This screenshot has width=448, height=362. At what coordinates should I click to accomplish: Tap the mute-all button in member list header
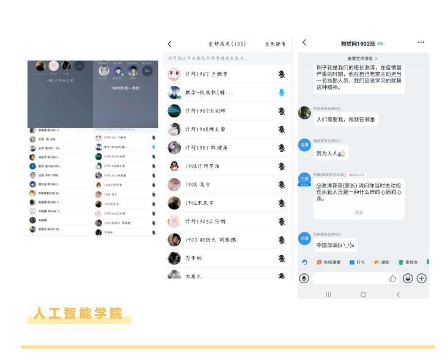[275, 44]
